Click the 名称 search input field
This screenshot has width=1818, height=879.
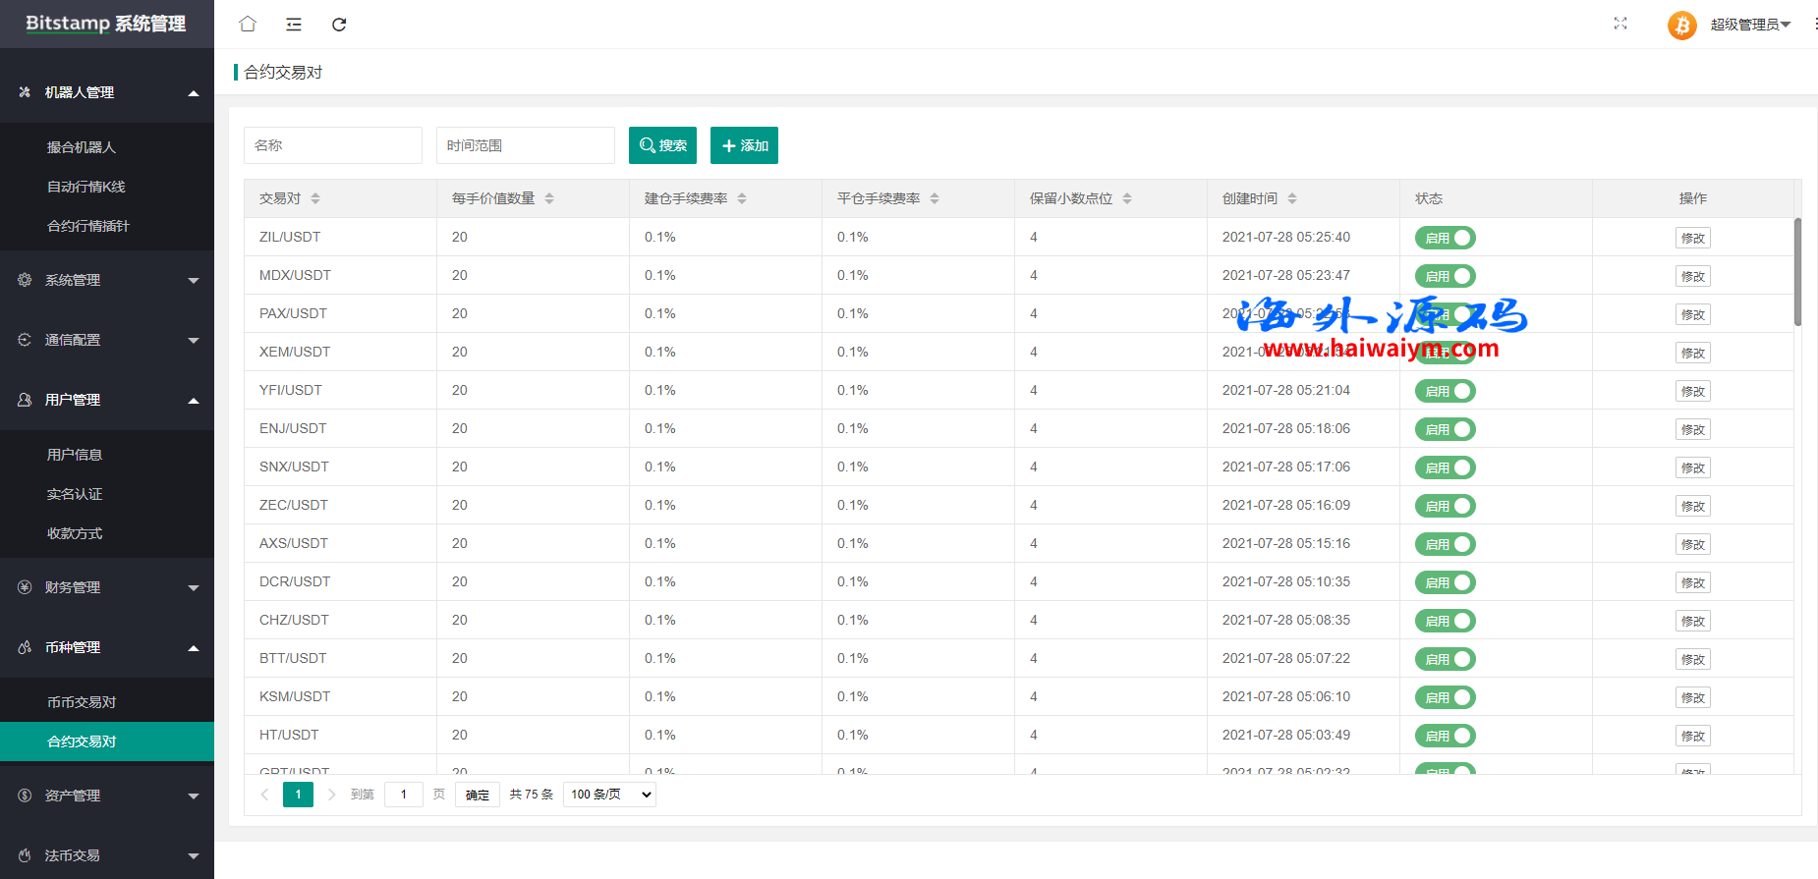tap(332, 145)
